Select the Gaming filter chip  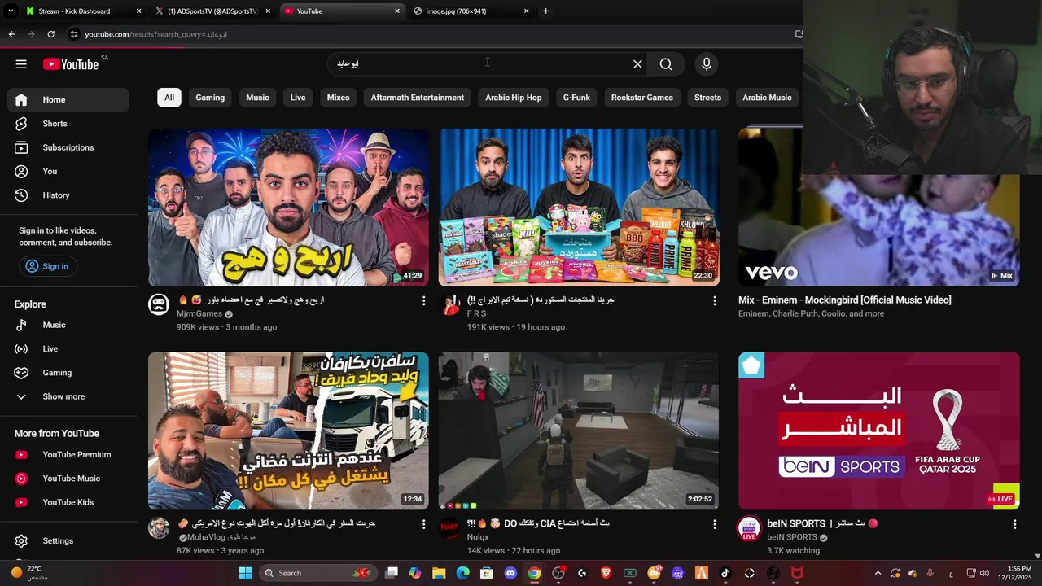point(210,98)
